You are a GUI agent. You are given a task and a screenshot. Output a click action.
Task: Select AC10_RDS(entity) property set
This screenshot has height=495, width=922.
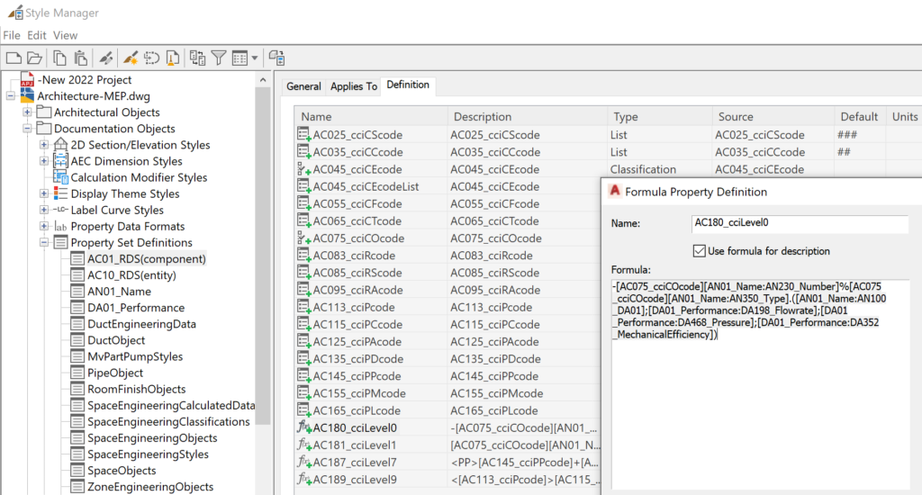coord(131,275)
